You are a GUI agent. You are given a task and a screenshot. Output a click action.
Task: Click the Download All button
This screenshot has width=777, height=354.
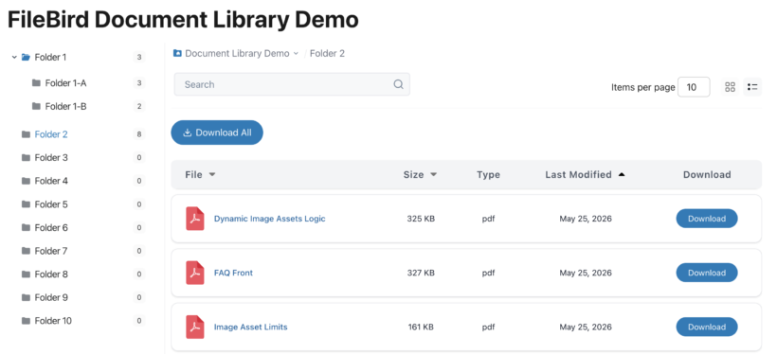click(217, 133)
